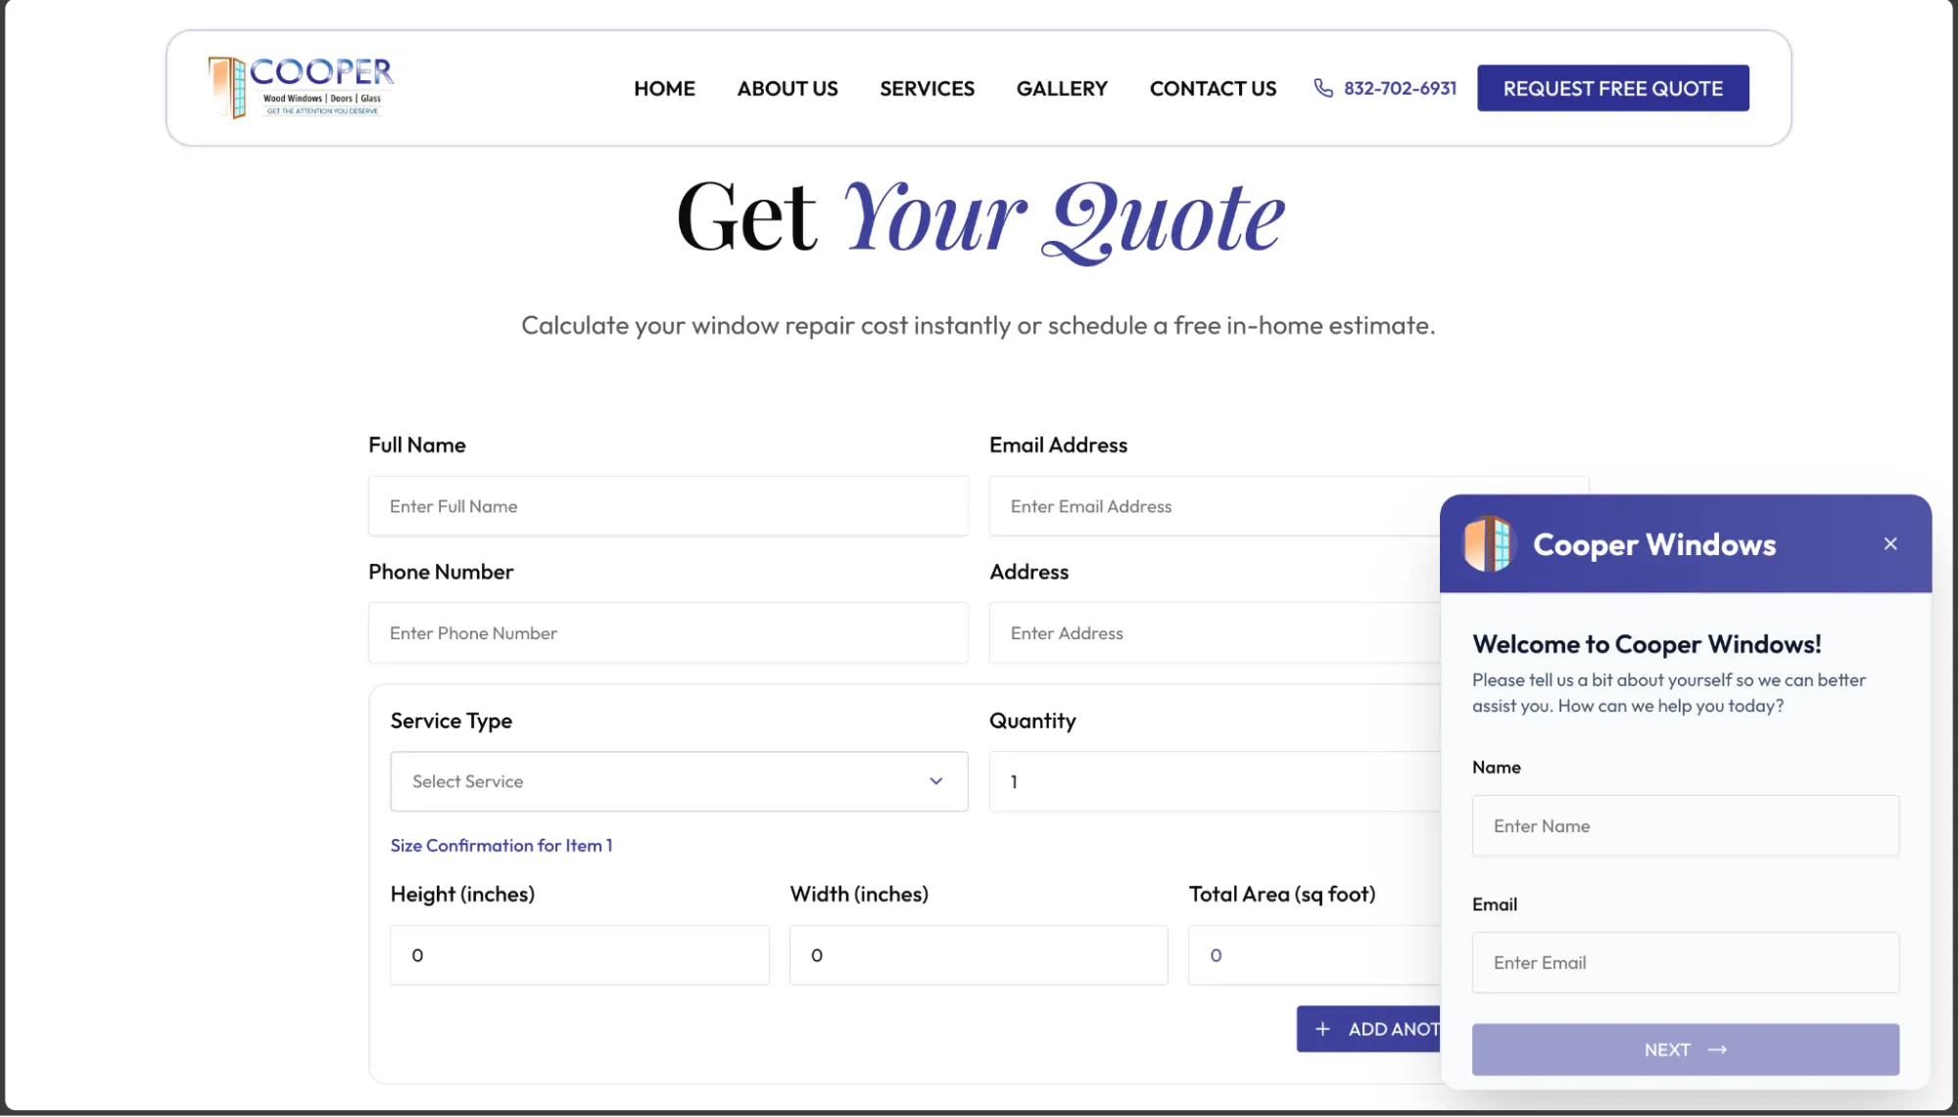
Task: Click the Quantity field showing 1
Action: click(x=1215, y=781)
